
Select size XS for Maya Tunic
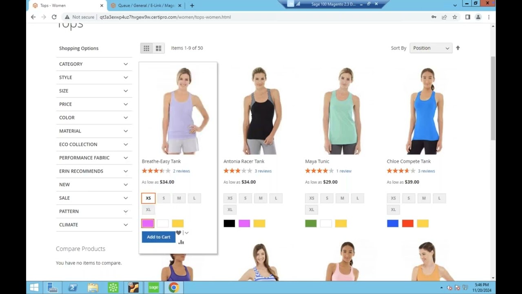click(x=312, y=198)
